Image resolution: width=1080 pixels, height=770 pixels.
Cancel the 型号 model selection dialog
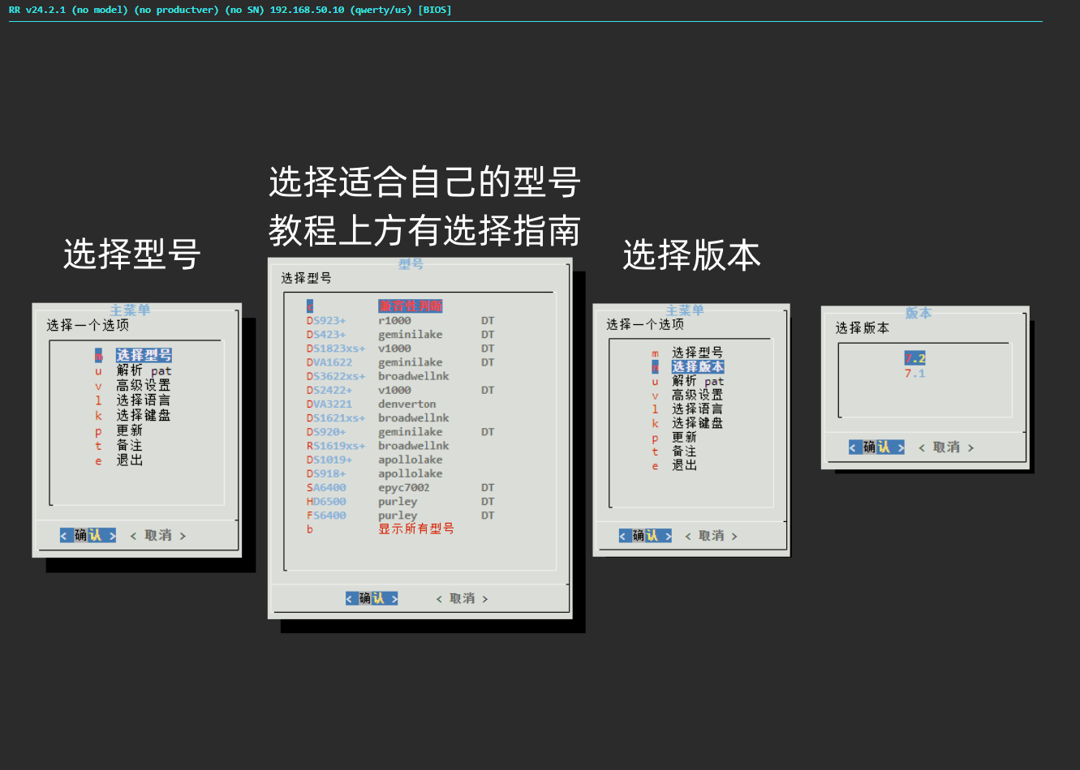click(x=462, y=599)
